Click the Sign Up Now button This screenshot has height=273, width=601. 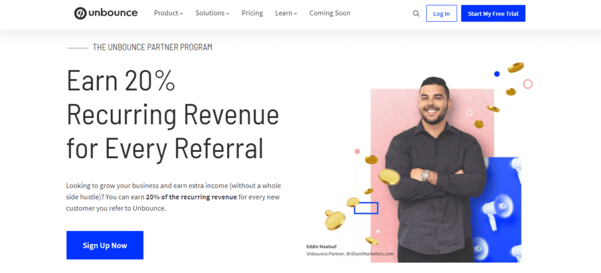(x=104, y=245)
